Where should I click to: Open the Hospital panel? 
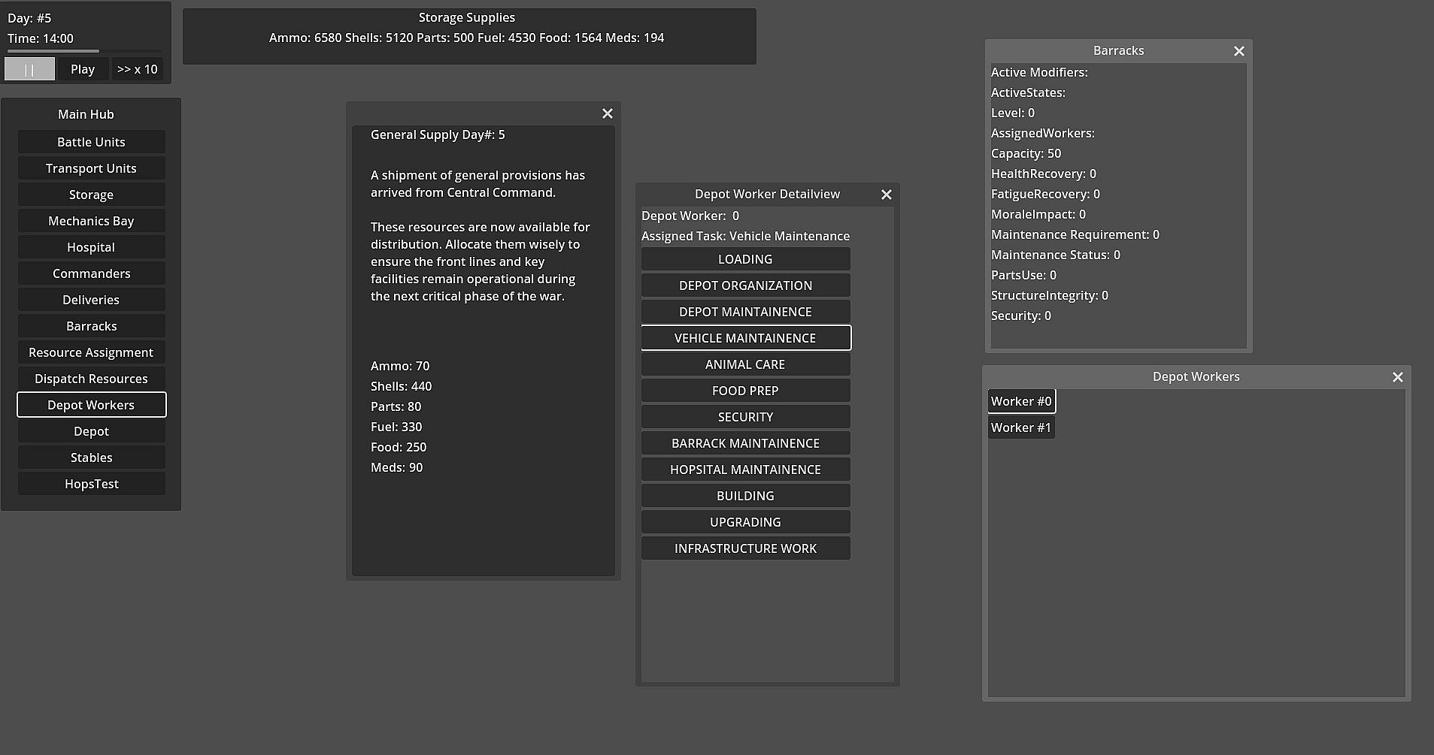click(91, 247)
